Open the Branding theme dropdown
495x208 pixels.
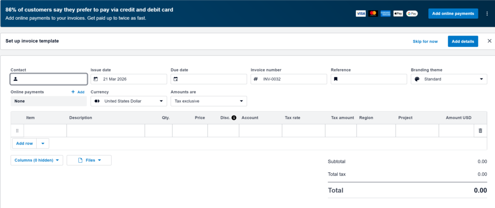449,79
